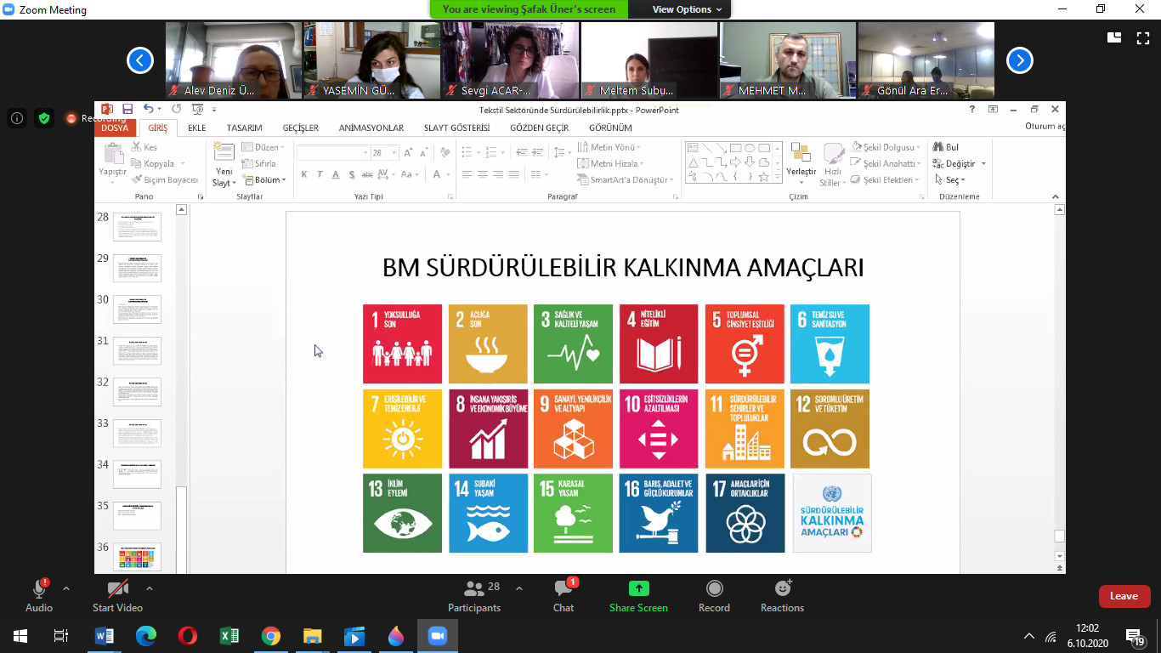Select the star shape in shapes gallery
Screen dimensions: 1161x653
click(764, 176)
